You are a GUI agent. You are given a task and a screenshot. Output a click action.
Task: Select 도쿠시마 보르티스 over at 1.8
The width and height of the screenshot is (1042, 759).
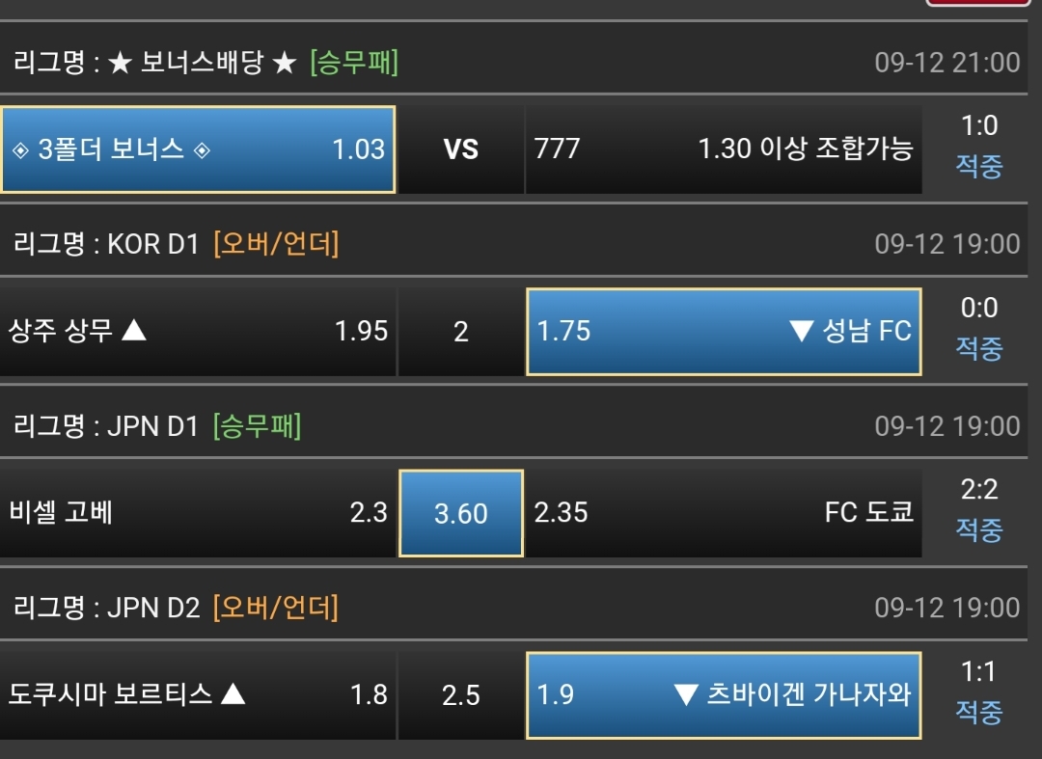[198, 694]
